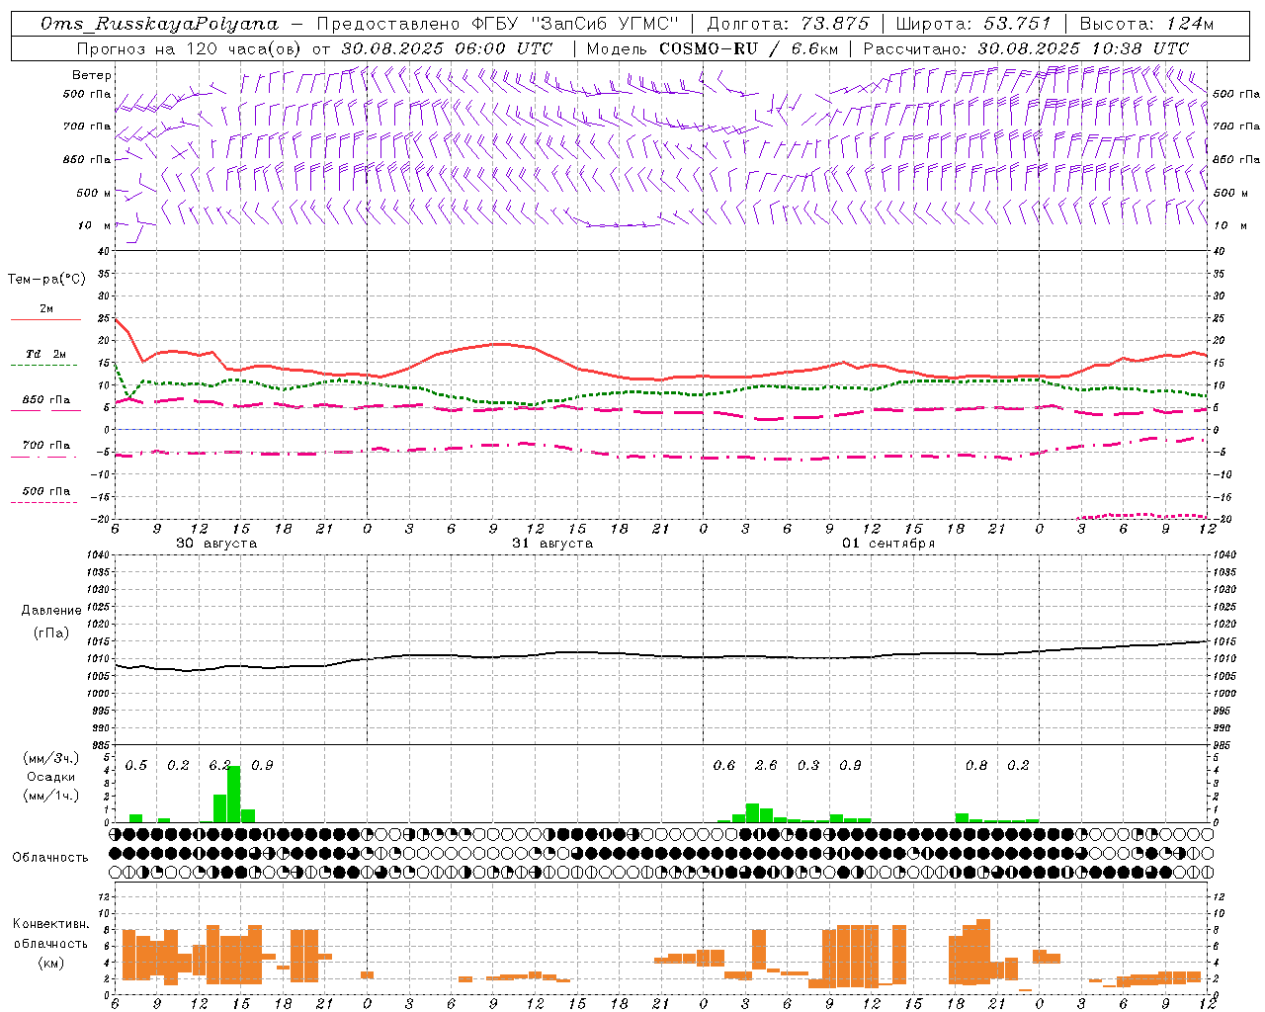Select the 'Прогноз на 120 часа(ов)' text
This screenshot has width=1265, height=1012.
190,48
